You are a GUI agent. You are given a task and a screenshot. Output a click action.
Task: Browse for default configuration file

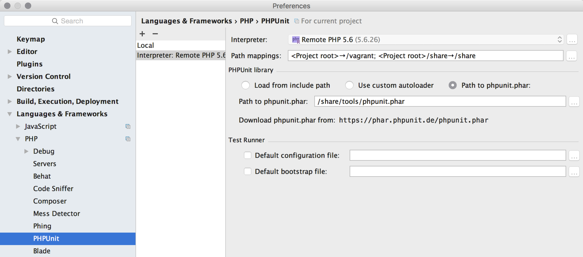[x=574, y=156]
